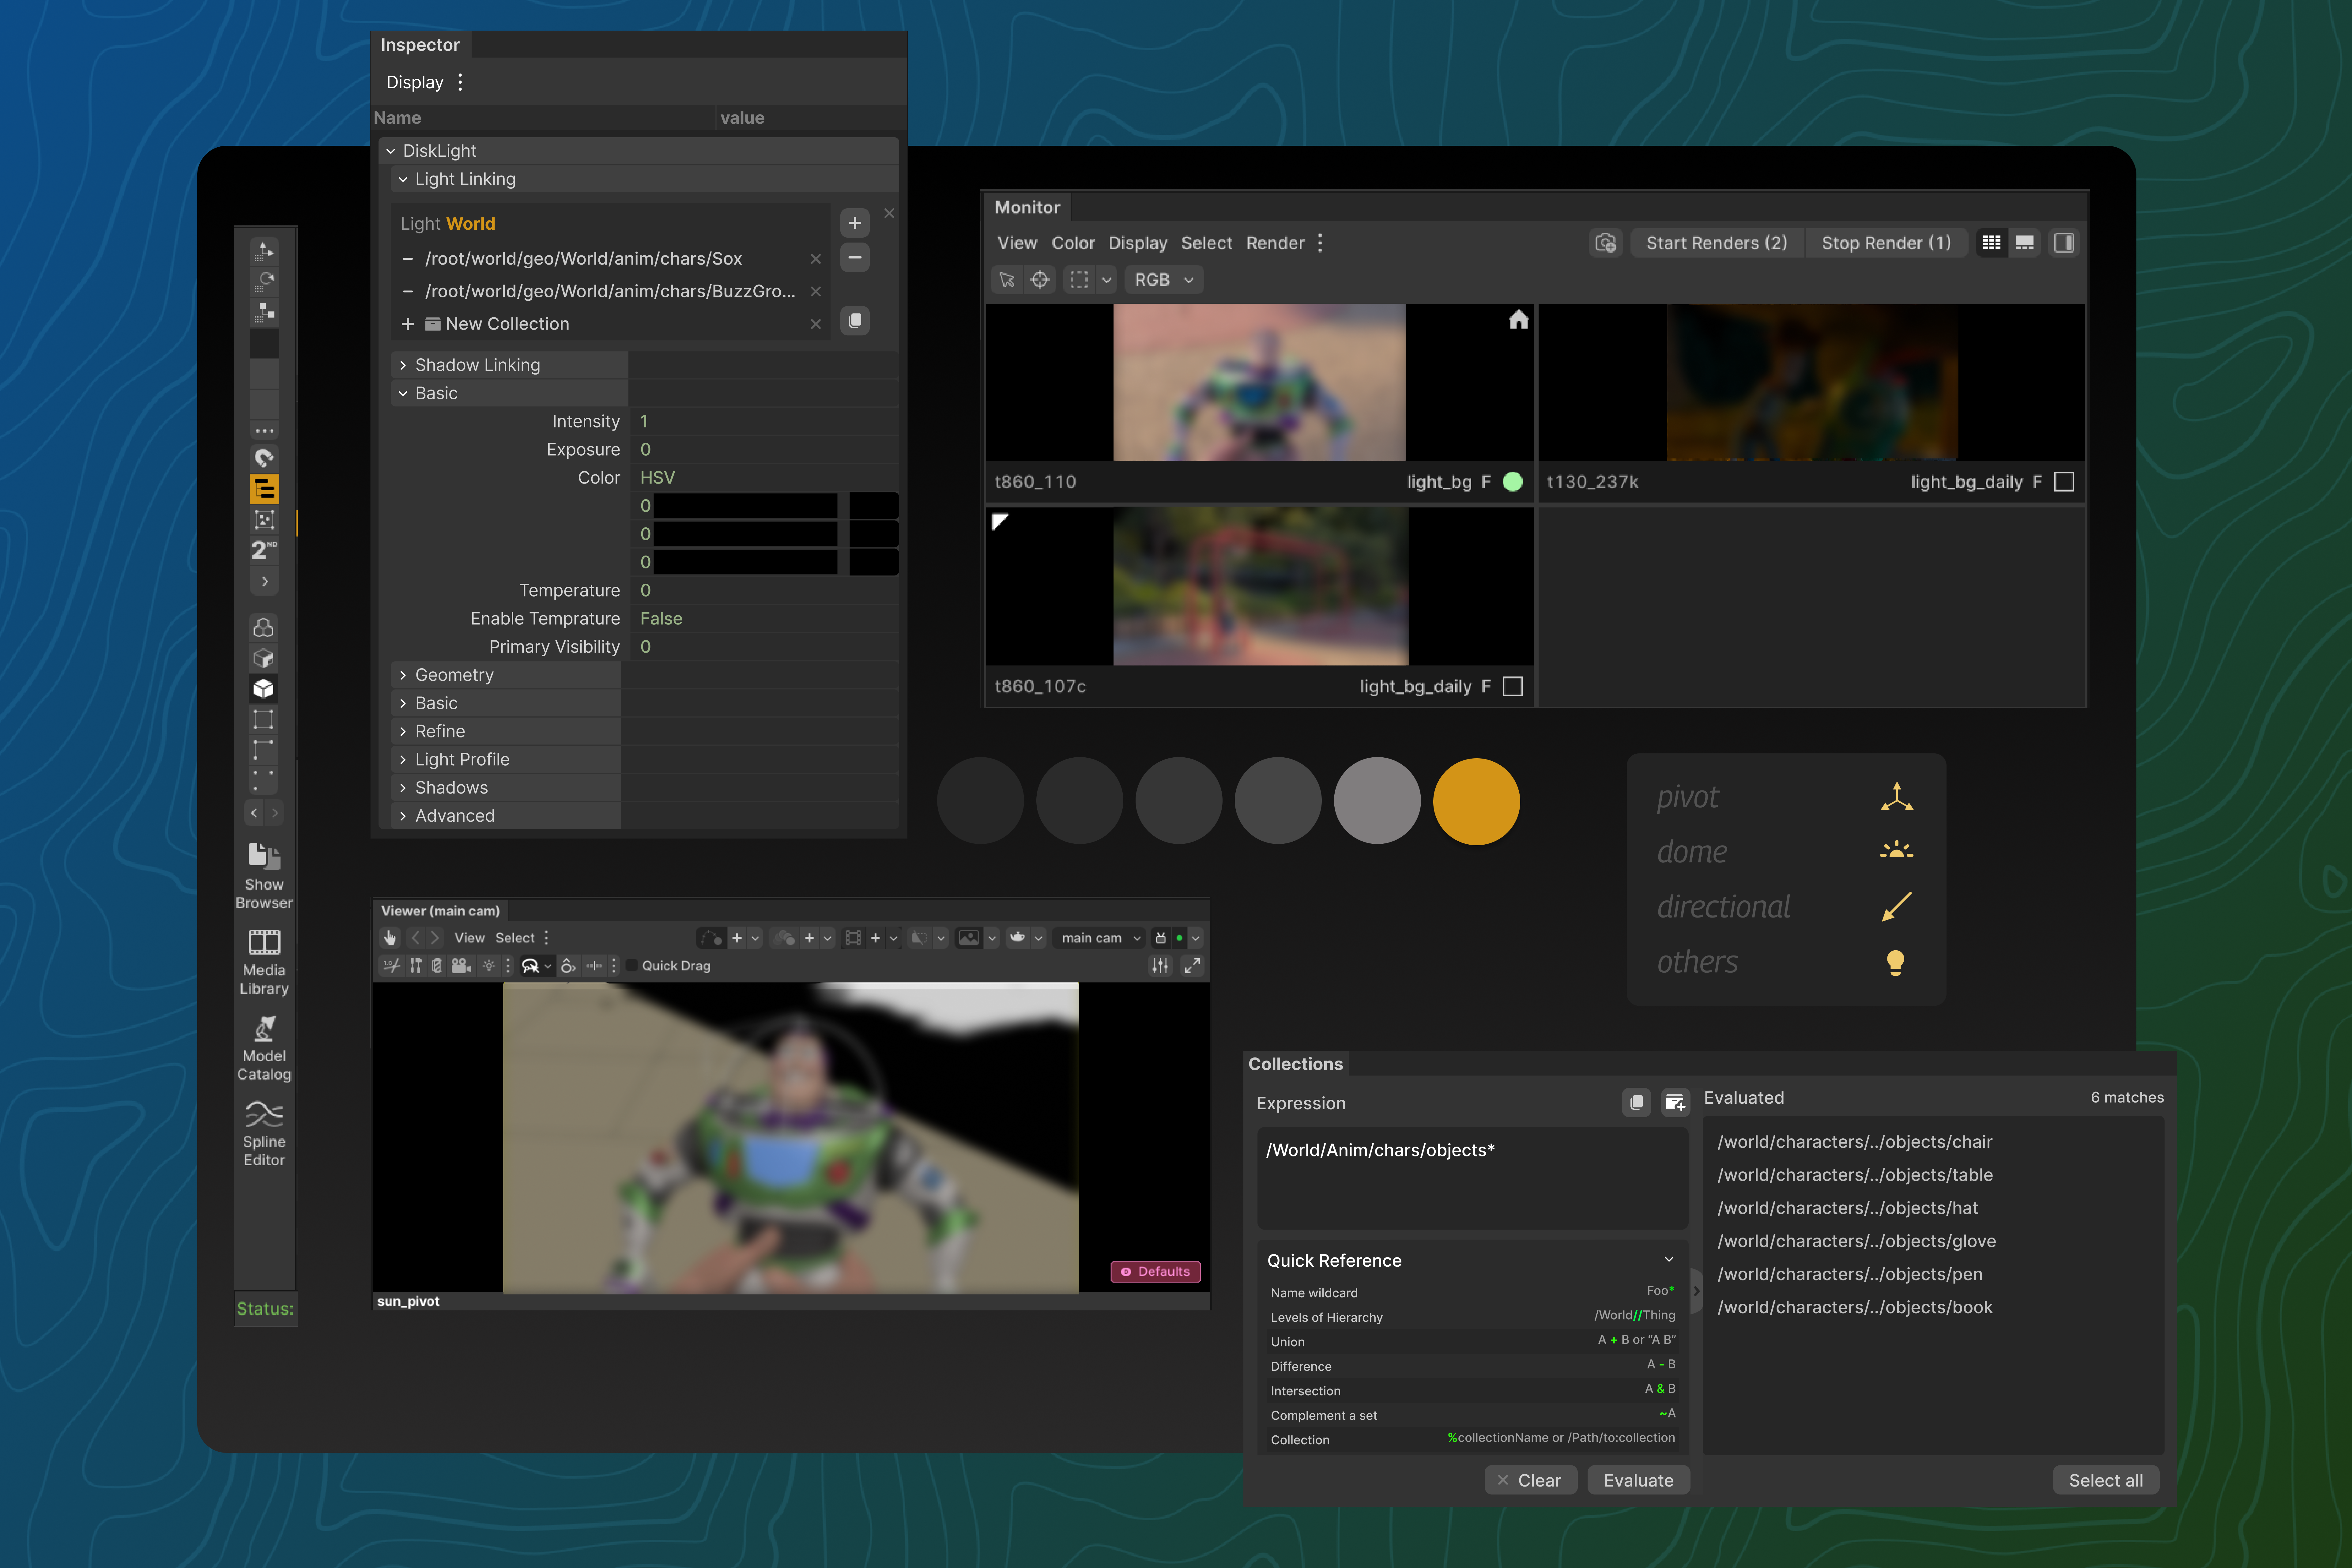Open the Render menu in Monitor
This screenshot has width=2352, height=1568.
click(1275, 243)
